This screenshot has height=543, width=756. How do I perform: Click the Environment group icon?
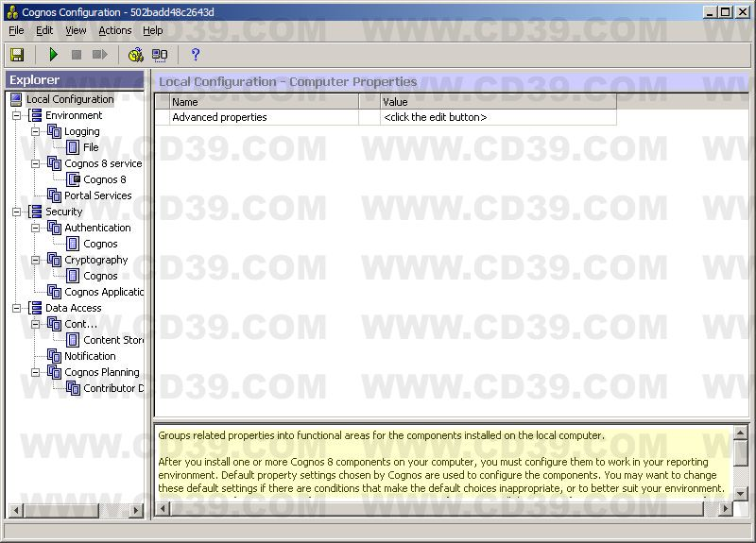[x=35, y=115]
